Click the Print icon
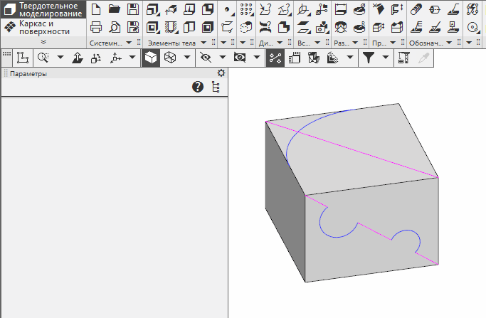Viewport: 486px width, 318px height. click(x=96, y=28)
